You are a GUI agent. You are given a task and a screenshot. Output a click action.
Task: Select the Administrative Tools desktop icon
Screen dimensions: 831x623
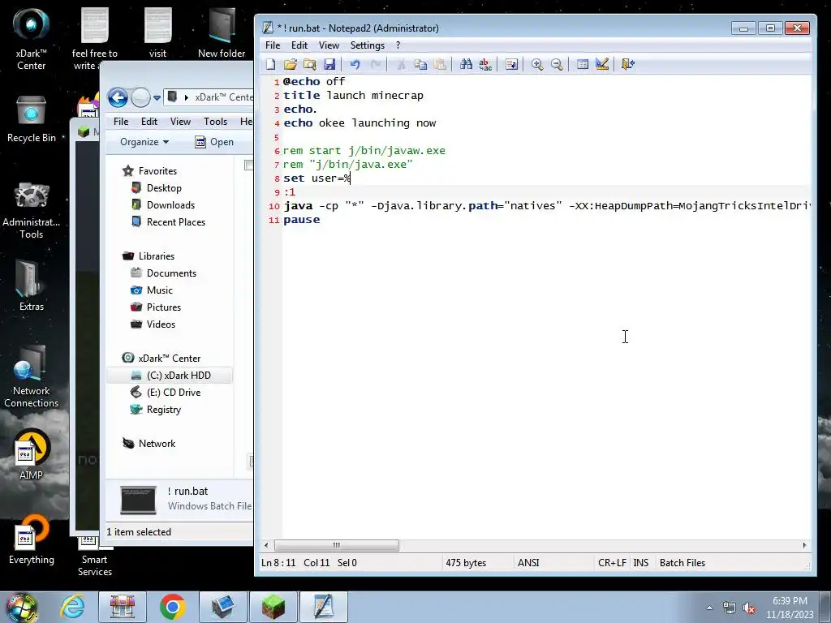tap(32, 211)
